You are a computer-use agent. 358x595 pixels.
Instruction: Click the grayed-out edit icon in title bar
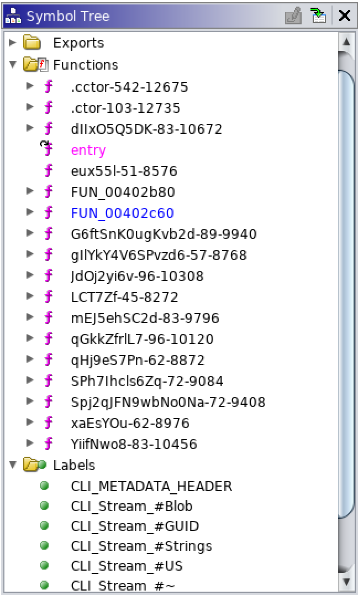tap(293, 15)
